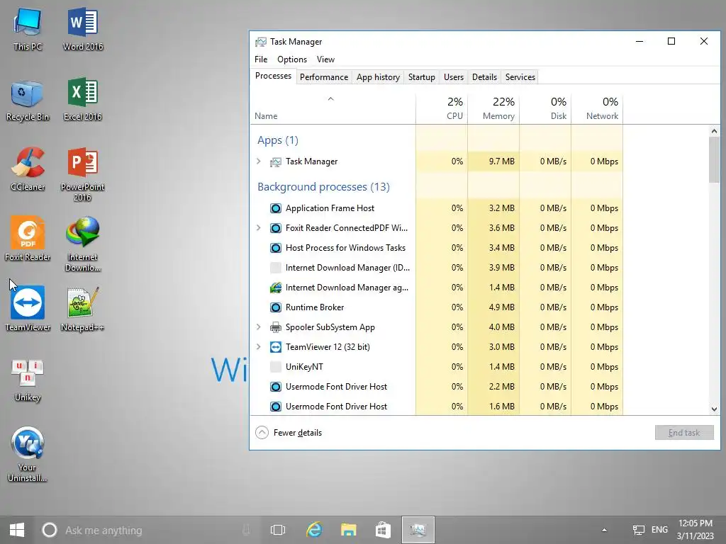Open PowerPoint 2016 desktop icon
Viewport: 726px width, 544px height.
coord(82,175)
